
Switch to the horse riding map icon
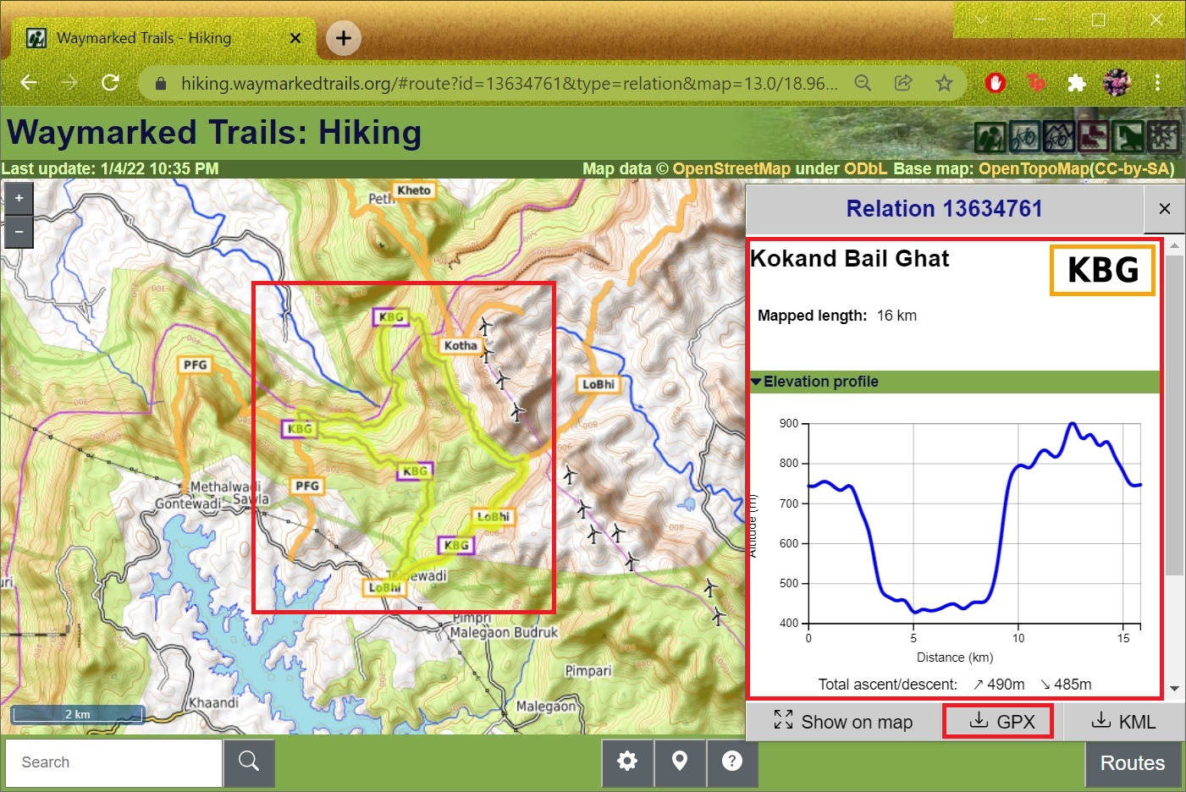1129,137
